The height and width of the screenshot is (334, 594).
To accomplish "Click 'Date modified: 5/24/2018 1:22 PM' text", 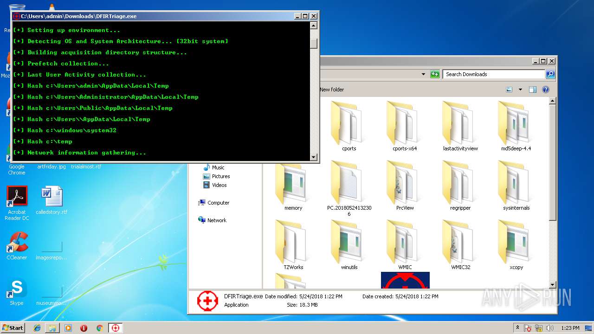I will click(x=303, y=296).
